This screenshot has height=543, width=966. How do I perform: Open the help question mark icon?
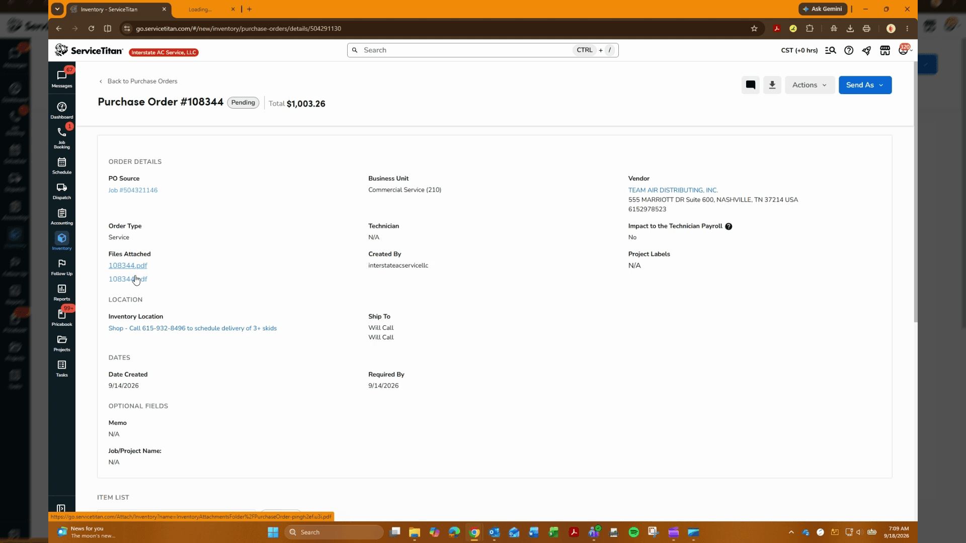point(849,50)
